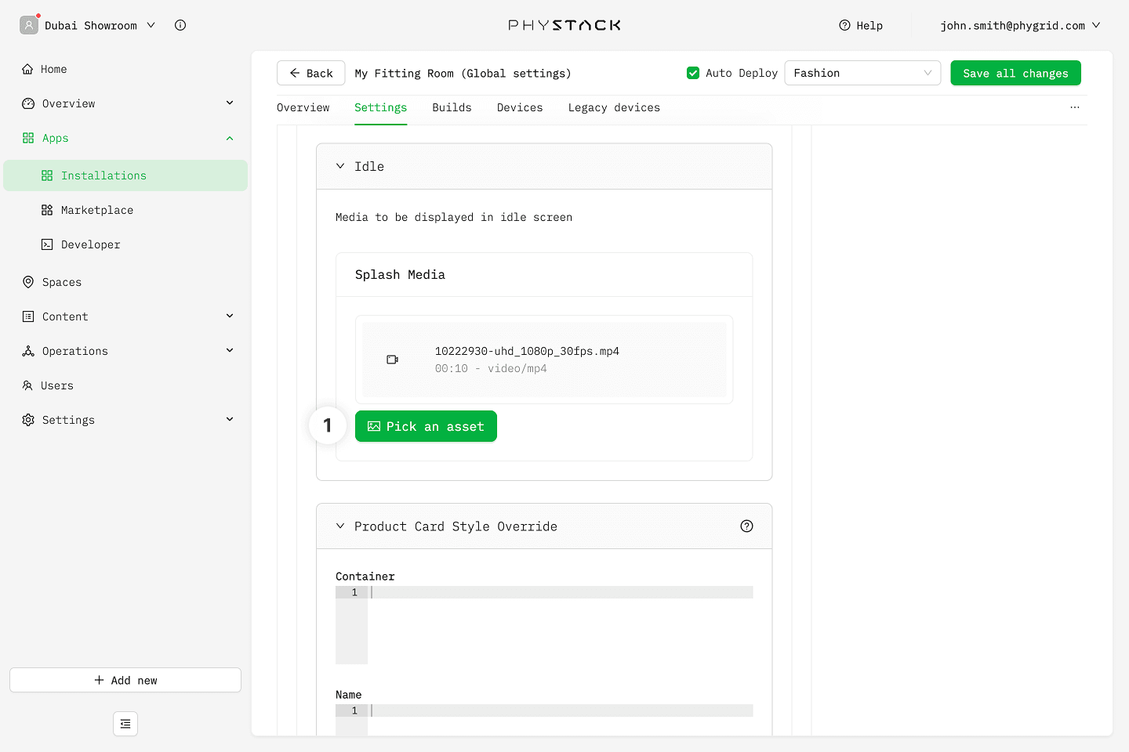Open the Legacy devices tab

point(614,107)
